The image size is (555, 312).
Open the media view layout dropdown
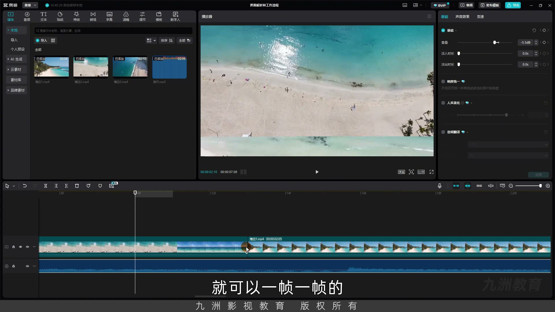[151, 40]
